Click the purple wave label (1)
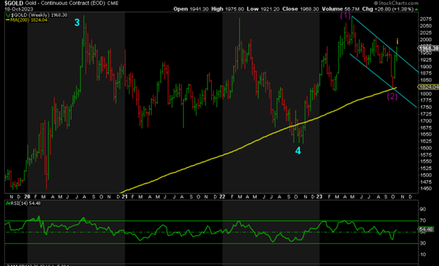Image resolution: width=439 pixels, height=266 pixels. [x=345, y=15]
